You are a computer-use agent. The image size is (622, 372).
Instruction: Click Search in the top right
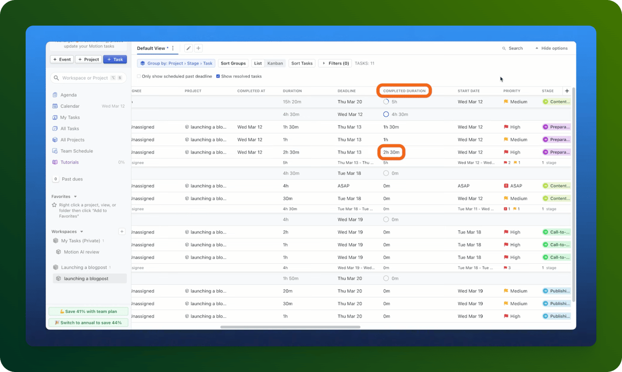[x=512, y=48]
